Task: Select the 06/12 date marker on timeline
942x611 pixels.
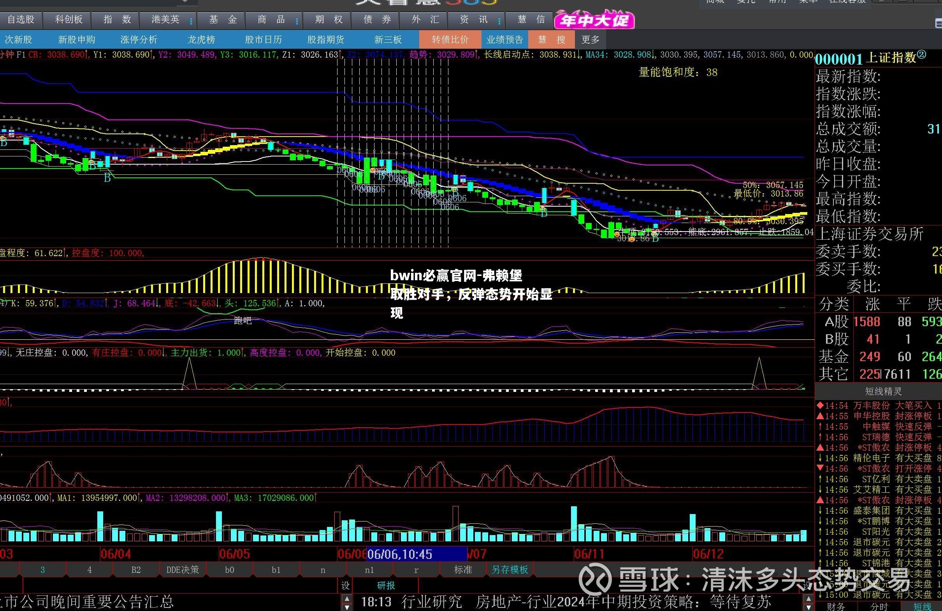Action: click(708, 553)
